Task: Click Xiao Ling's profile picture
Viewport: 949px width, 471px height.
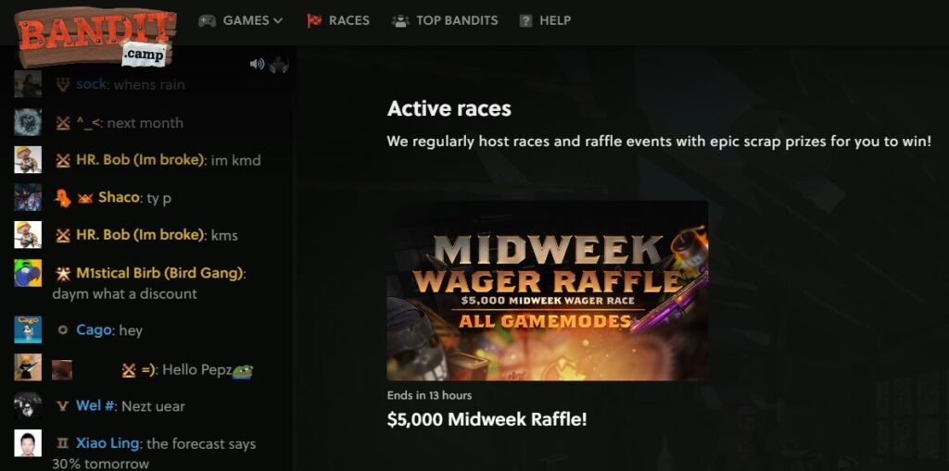Action: click(28, 443)
